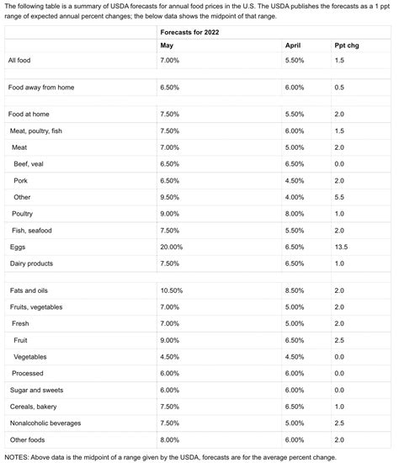
Task: Click the NOTES footnote text below table
Action: 170,457
